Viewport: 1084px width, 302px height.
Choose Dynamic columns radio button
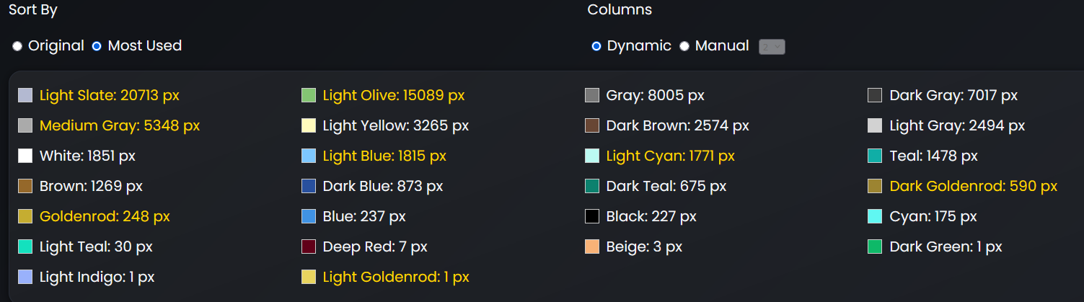(596, 46)
